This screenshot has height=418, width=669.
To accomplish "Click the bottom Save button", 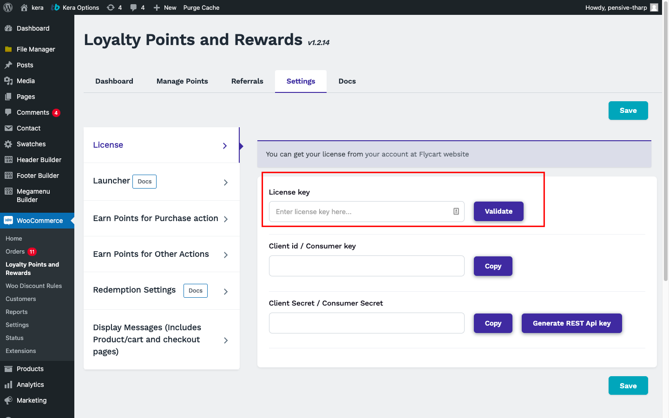I will point(628,385).
